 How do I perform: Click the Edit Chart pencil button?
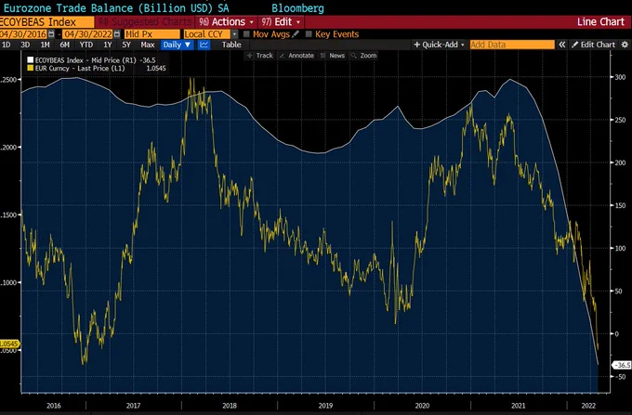point(594,45)
